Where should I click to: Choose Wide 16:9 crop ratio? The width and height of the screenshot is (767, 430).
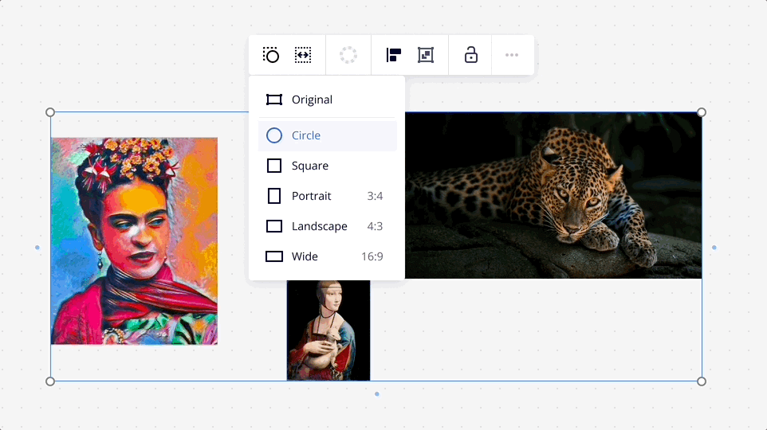pyautogui.click(x=327, y=256)
